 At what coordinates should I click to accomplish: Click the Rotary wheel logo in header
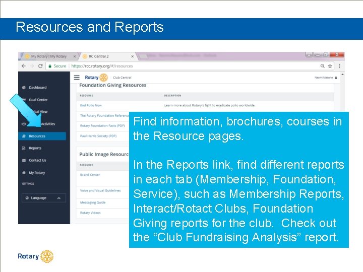[104, 77]
